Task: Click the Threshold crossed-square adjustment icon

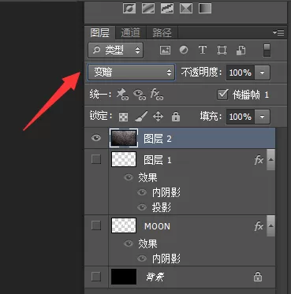Action: tap(186, 8)
